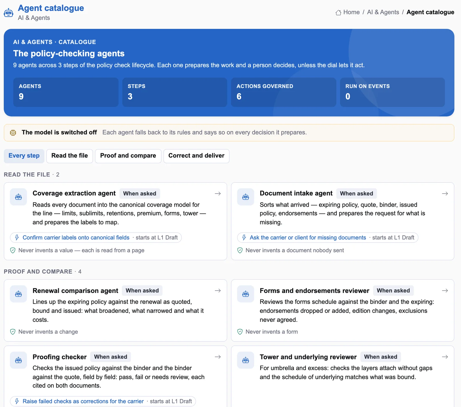
Task: Go to Home in the breadcrumb
Action: tap(351, 12)
